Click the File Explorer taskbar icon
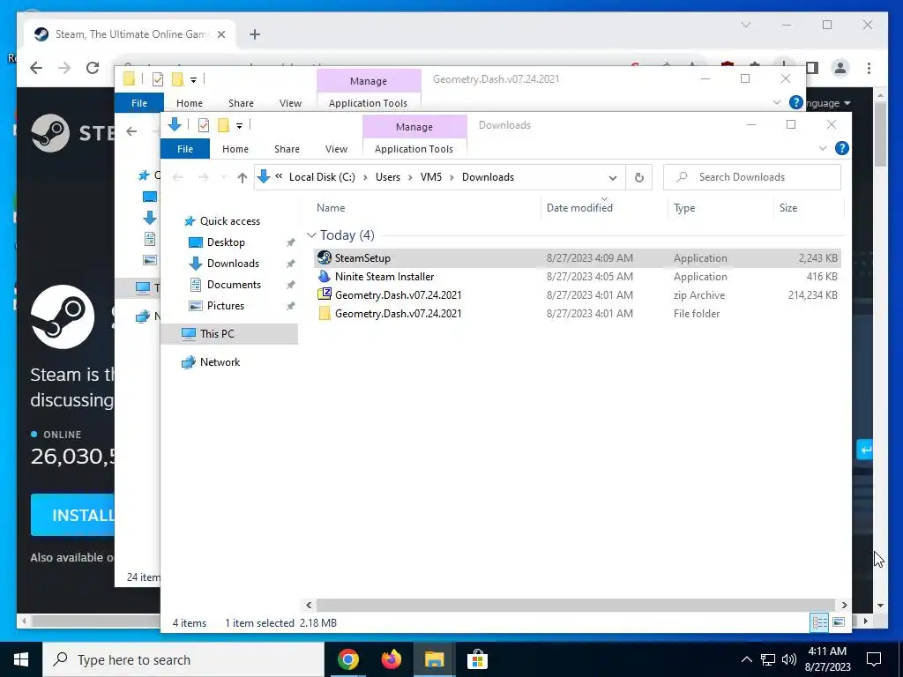The width and height of the screenshot is (903, 677). click(x=434, y=659)
